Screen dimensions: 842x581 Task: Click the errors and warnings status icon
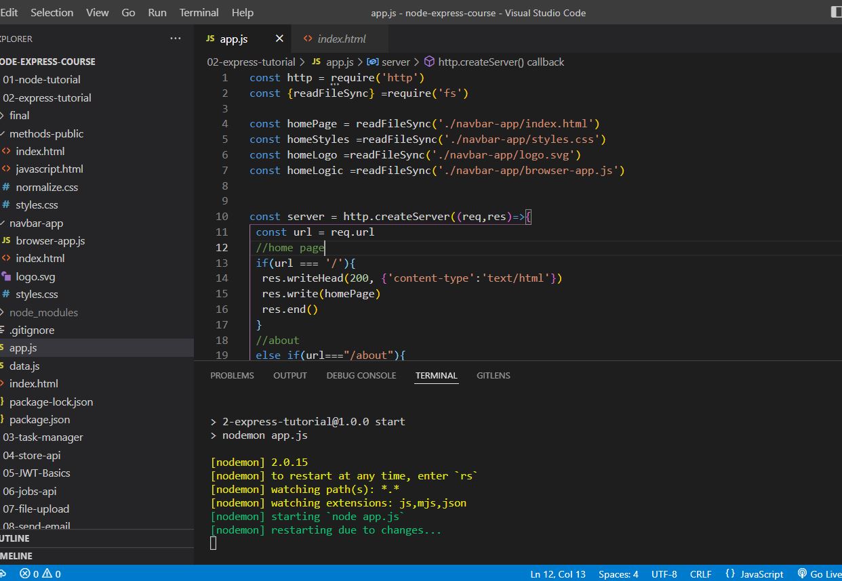click(x=40, y=574)
